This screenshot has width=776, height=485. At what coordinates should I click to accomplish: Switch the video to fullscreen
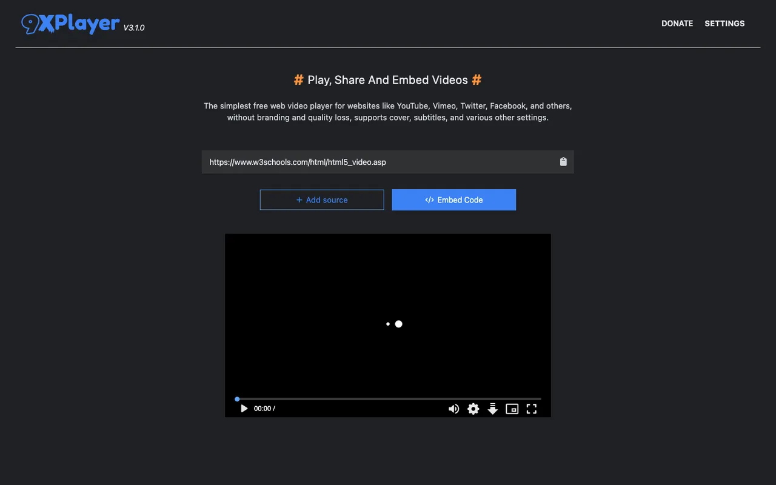[x=531, y=409]
